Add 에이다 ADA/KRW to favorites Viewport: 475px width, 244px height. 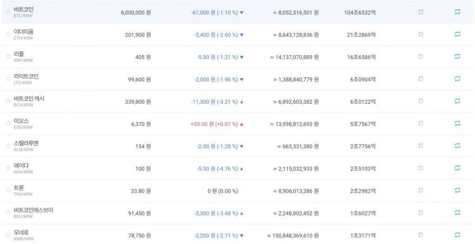8,168
